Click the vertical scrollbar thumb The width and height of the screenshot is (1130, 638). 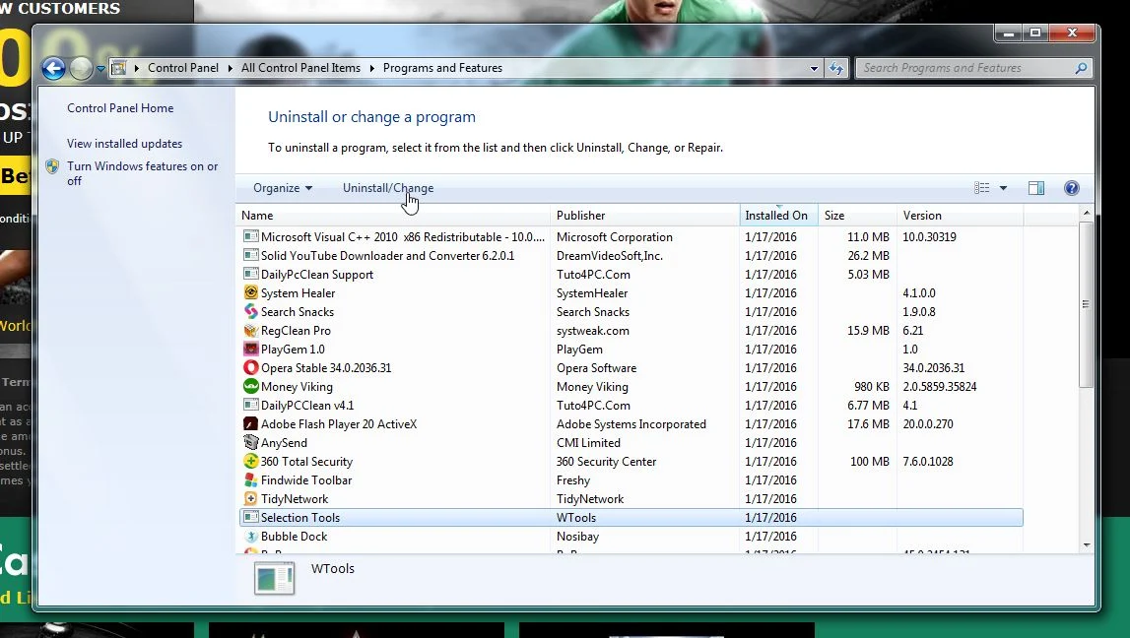1086,304
